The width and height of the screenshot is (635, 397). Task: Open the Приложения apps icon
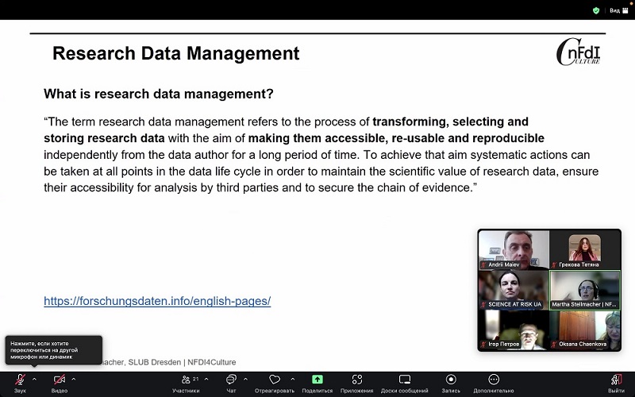point(357,380)
